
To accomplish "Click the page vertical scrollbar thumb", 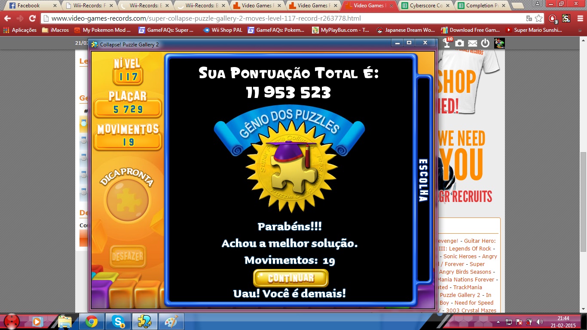I will [x=583, y=202].
